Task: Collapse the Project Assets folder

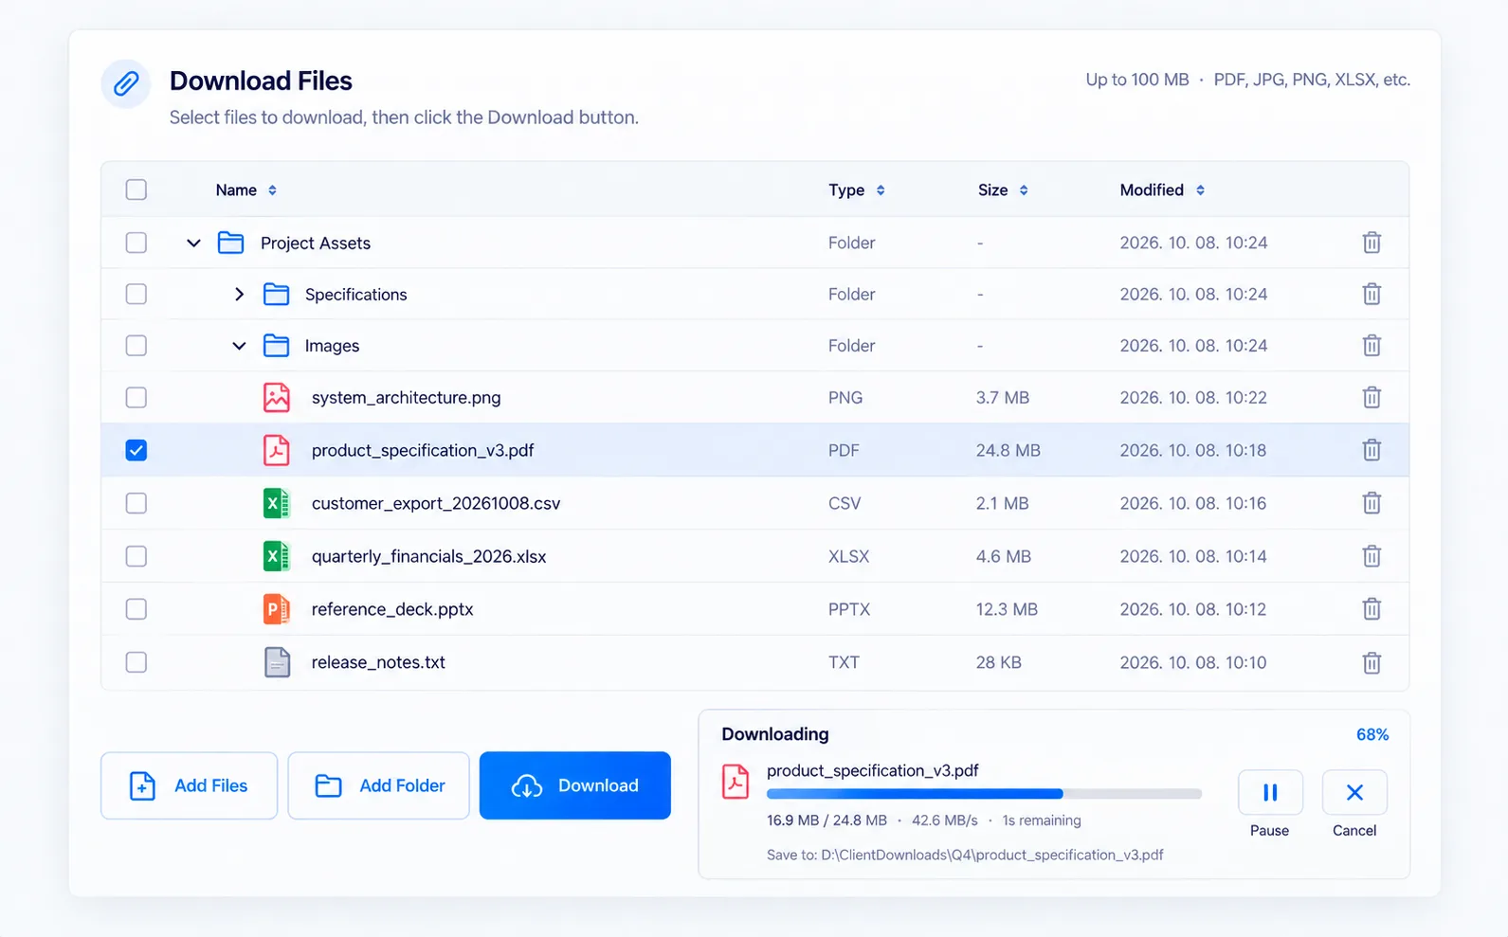Action: [x=193, y=243]
